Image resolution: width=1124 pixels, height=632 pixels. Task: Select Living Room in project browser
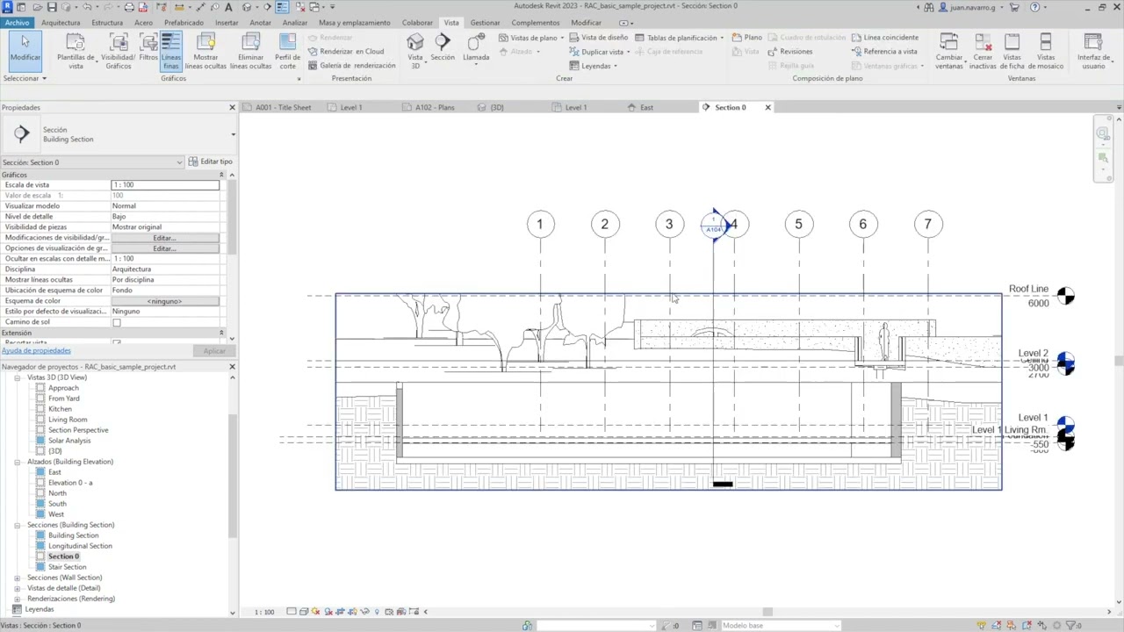[x=67, y=420]
